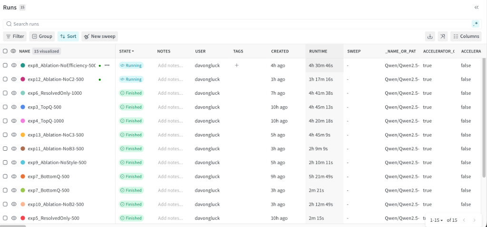
Task: Open the exp13_Ablation-NoC3-500 run link
Action: pos(56,135)
